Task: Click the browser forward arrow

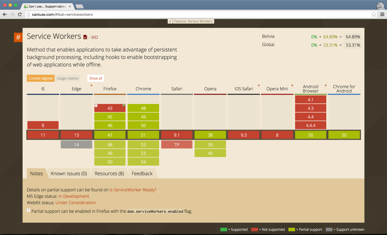Action: click(x=12, y=14)
